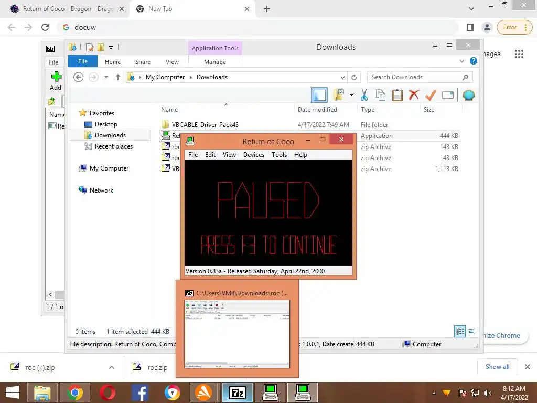Sort by the Date modified column header
Viewport: 537px width, 403px height.
[x=317, y=109]
